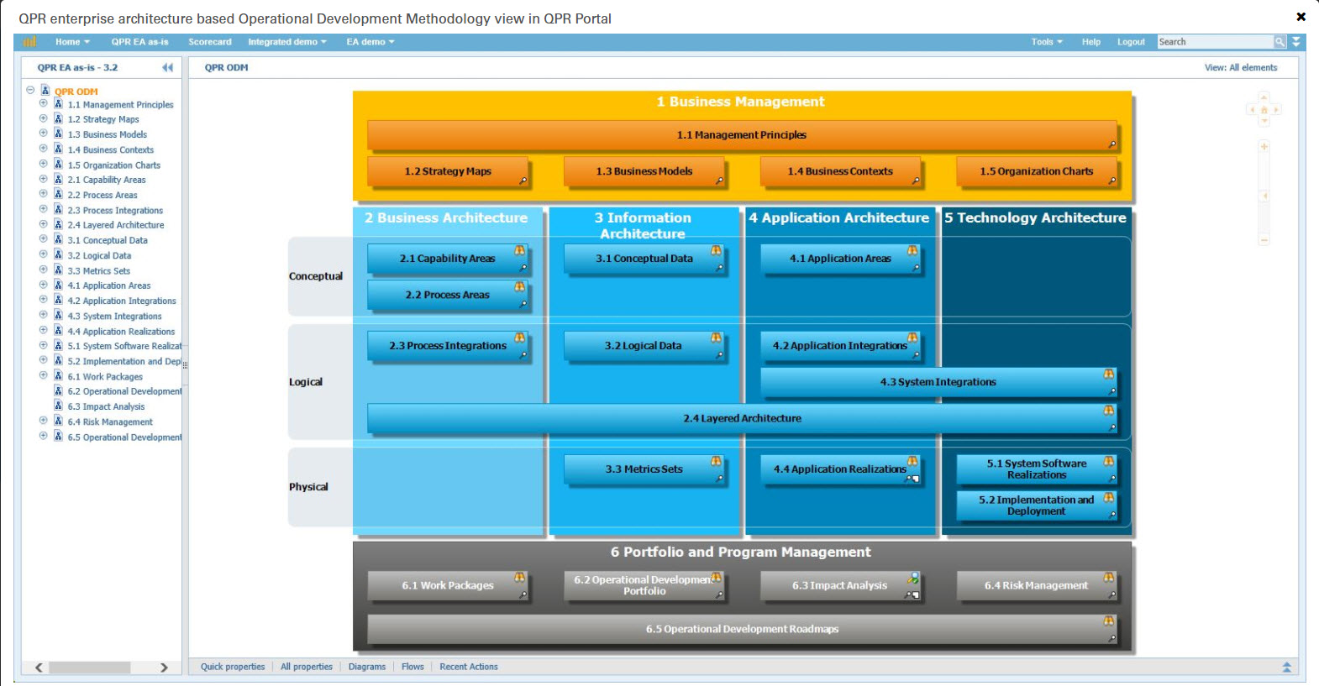Click the binoculars icon on 3.1 Conceptual Data
Screen dimensions: 1319x686
point(716,250)
